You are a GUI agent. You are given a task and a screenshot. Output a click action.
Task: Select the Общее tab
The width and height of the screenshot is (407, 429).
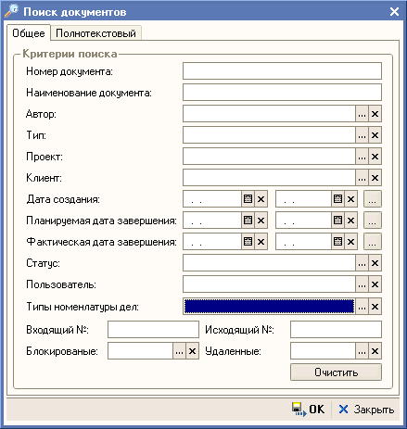click(29, 33)
